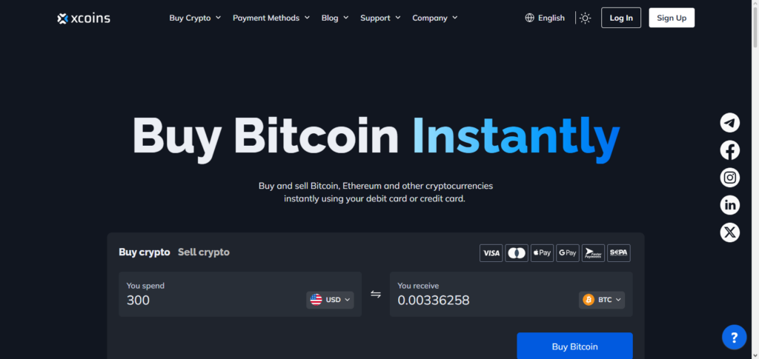Open the USD currency dropdown
The height and width of the screenshot is (359, 759).
pyautogui.click(x=330, y=300)
